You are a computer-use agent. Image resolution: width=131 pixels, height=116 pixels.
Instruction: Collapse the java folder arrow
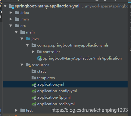(22, 39)
